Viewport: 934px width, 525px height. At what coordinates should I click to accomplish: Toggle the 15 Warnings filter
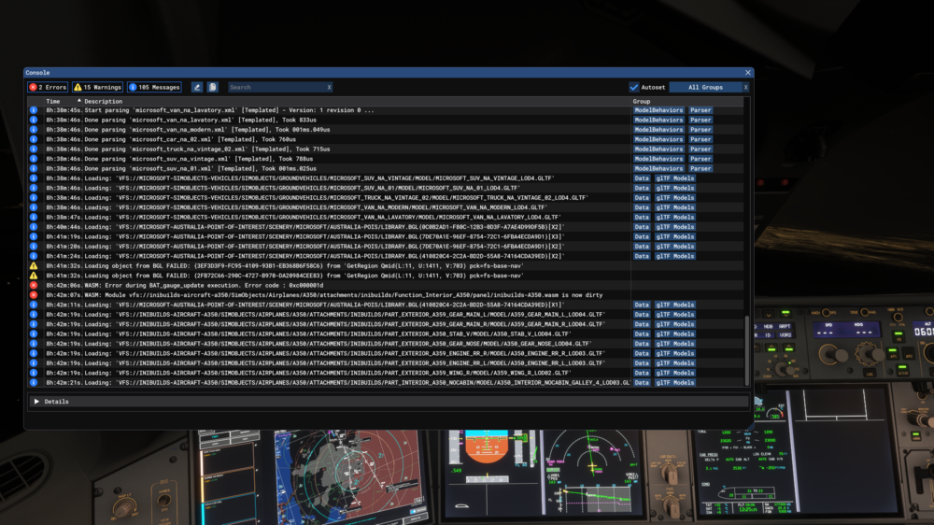point(98,87)
